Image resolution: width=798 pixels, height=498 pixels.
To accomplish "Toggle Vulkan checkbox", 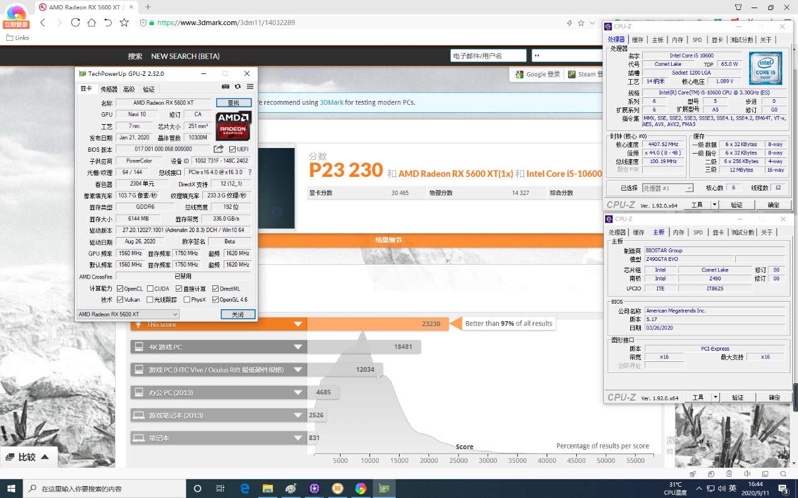I will click(120, 300).
